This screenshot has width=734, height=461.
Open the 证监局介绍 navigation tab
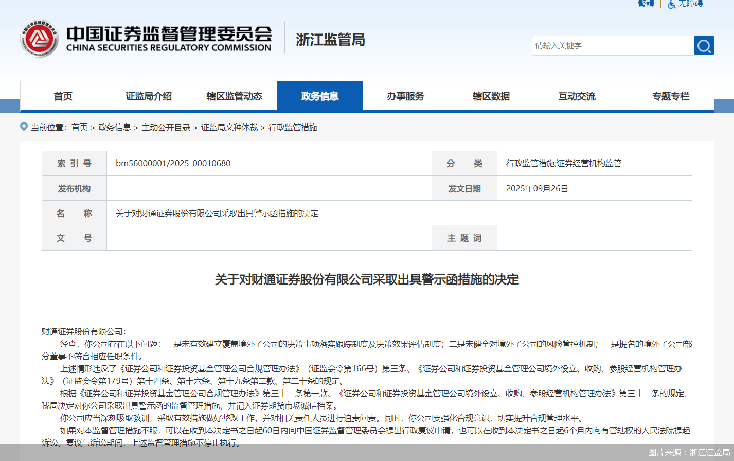click(x=148, y=96)
